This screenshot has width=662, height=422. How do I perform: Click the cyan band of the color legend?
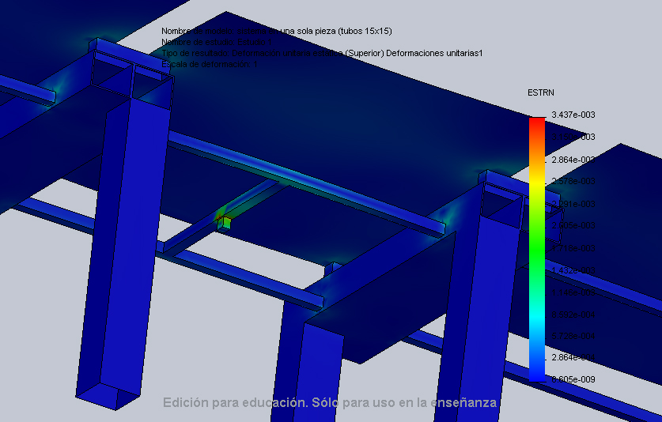click(x=537, y=316)
